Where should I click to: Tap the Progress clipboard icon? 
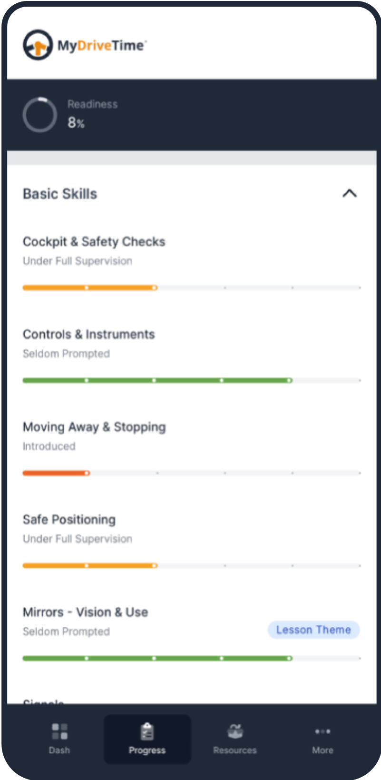pyautogui.click(x=147, y=731)
